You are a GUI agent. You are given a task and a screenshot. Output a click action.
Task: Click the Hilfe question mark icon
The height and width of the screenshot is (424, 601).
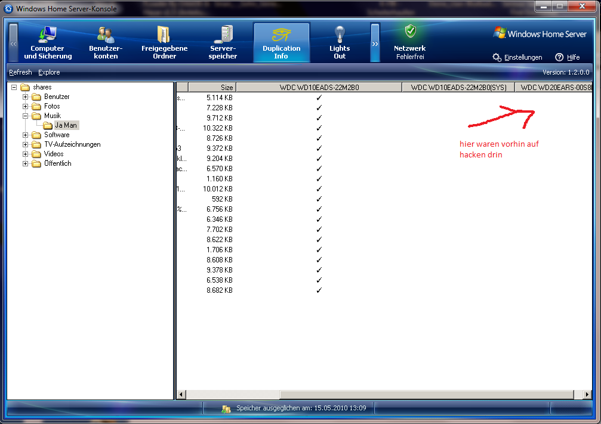pos(559,57)
